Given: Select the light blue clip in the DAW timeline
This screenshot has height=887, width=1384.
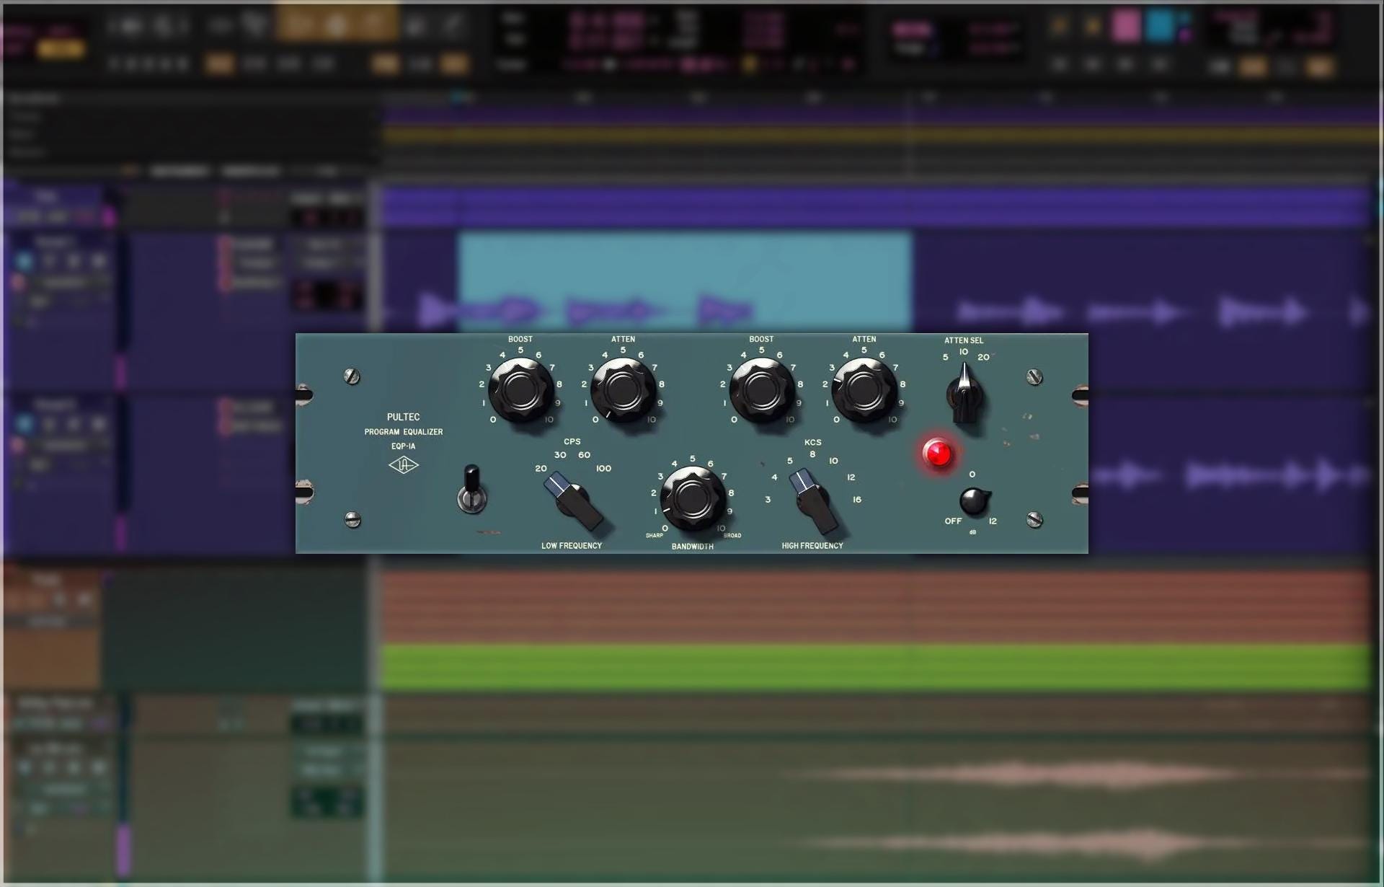Looking at the screenshot, I should coord(684,281).
